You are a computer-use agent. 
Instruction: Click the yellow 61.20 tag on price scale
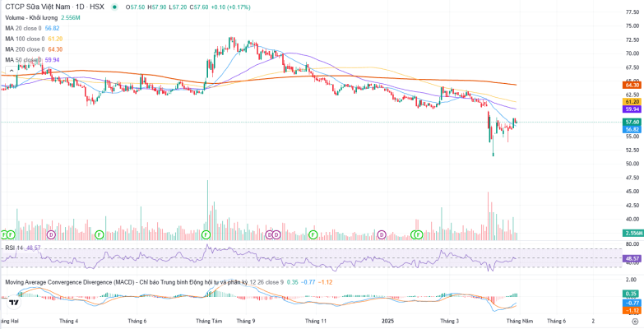click(x=632, y=101)
